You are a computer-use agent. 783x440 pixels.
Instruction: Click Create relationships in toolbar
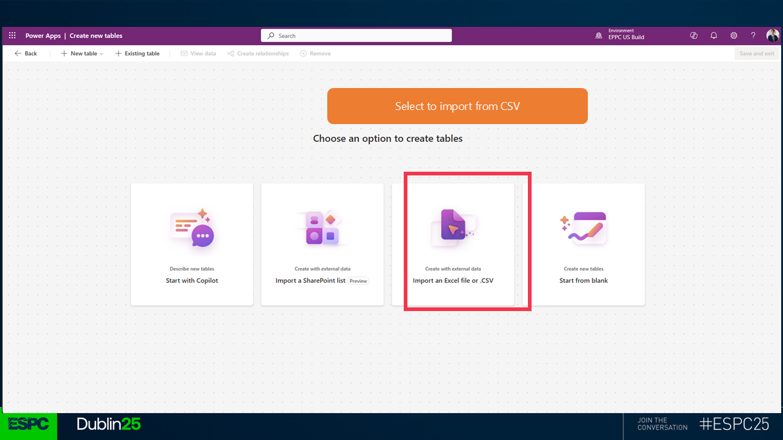[x=258, y=54]
